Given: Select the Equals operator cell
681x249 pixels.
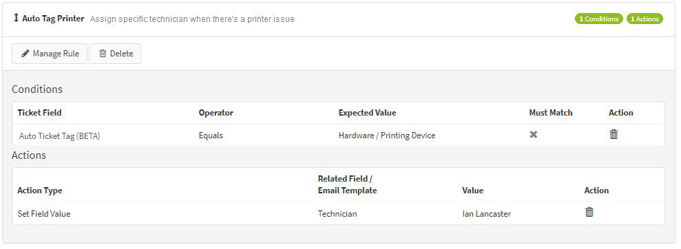Looking at the screenshot, I should (x=211, y=136).
